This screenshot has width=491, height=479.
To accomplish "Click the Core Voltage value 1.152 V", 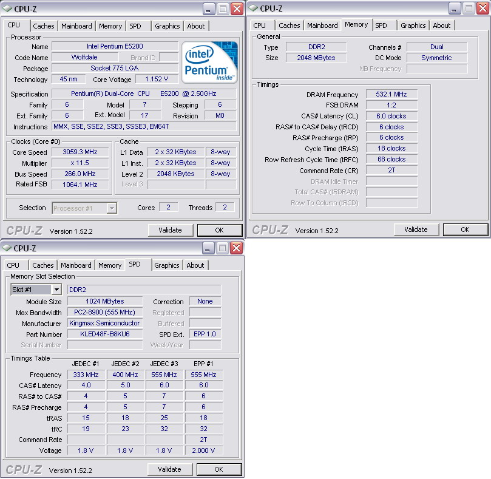I will (x=157, y=79).
